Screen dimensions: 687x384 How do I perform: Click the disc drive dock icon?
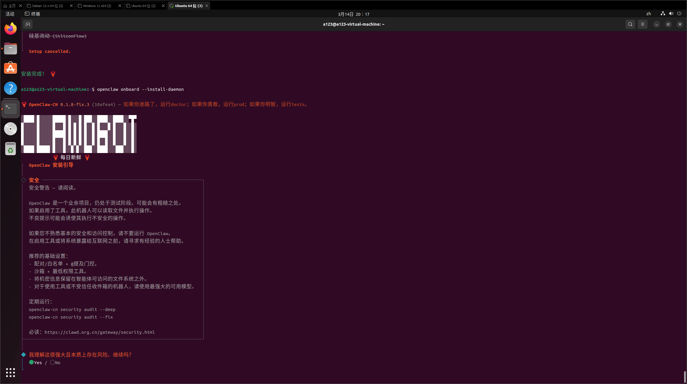11,129
